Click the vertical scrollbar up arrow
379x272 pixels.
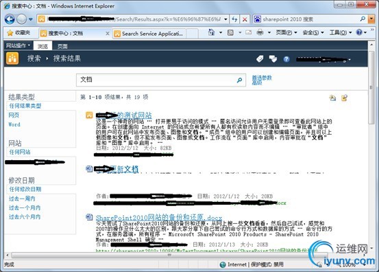coord(371,45)
